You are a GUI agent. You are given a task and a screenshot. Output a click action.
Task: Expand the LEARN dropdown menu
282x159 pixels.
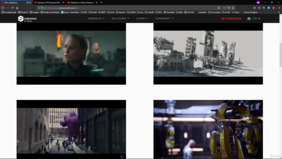[x=142, y=19]
